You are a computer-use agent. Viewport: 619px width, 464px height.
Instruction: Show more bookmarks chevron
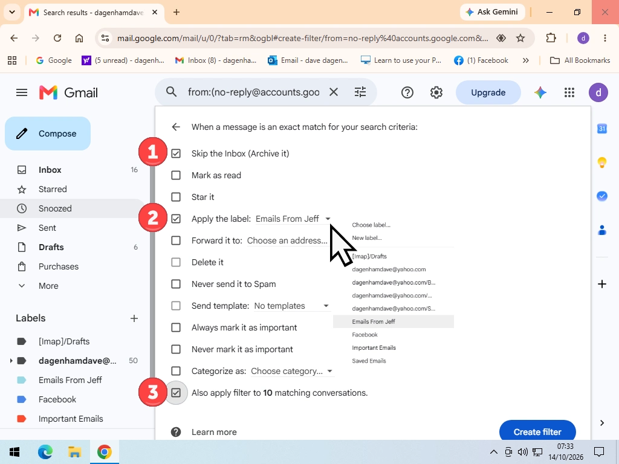[525, 60]
